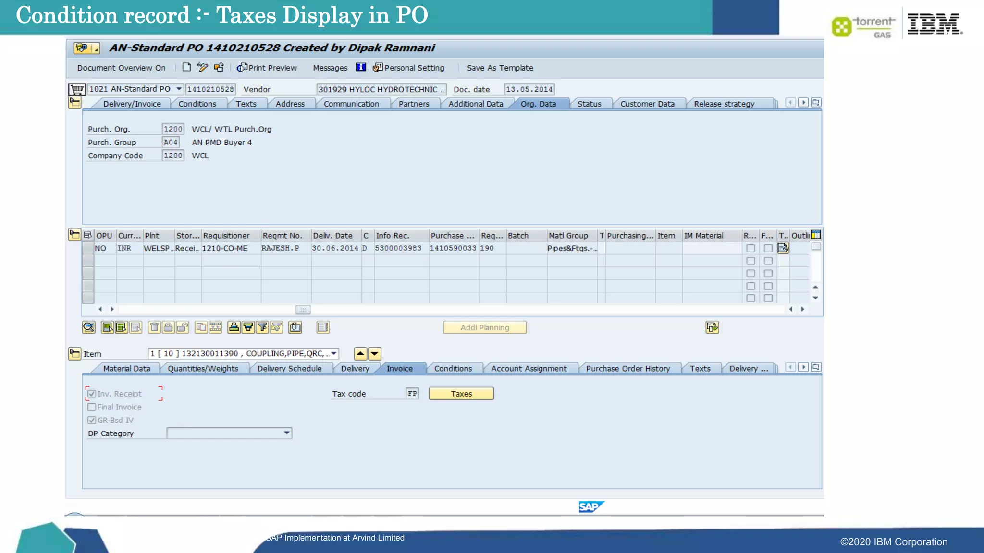This screenshot has height=553, width=984.
Task: Click the Personal Setting icon
Action: pos(378,68)
